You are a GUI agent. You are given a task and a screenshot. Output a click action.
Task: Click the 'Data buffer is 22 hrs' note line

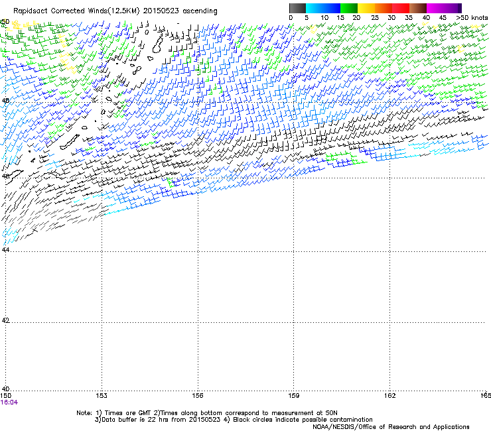[x=234, y=420]
